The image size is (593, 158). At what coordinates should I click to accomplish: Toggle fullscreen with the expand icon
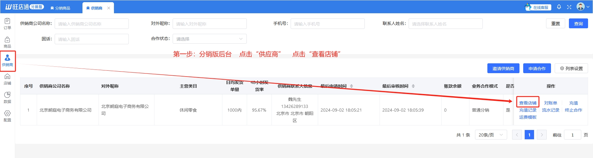pos(569,7)
